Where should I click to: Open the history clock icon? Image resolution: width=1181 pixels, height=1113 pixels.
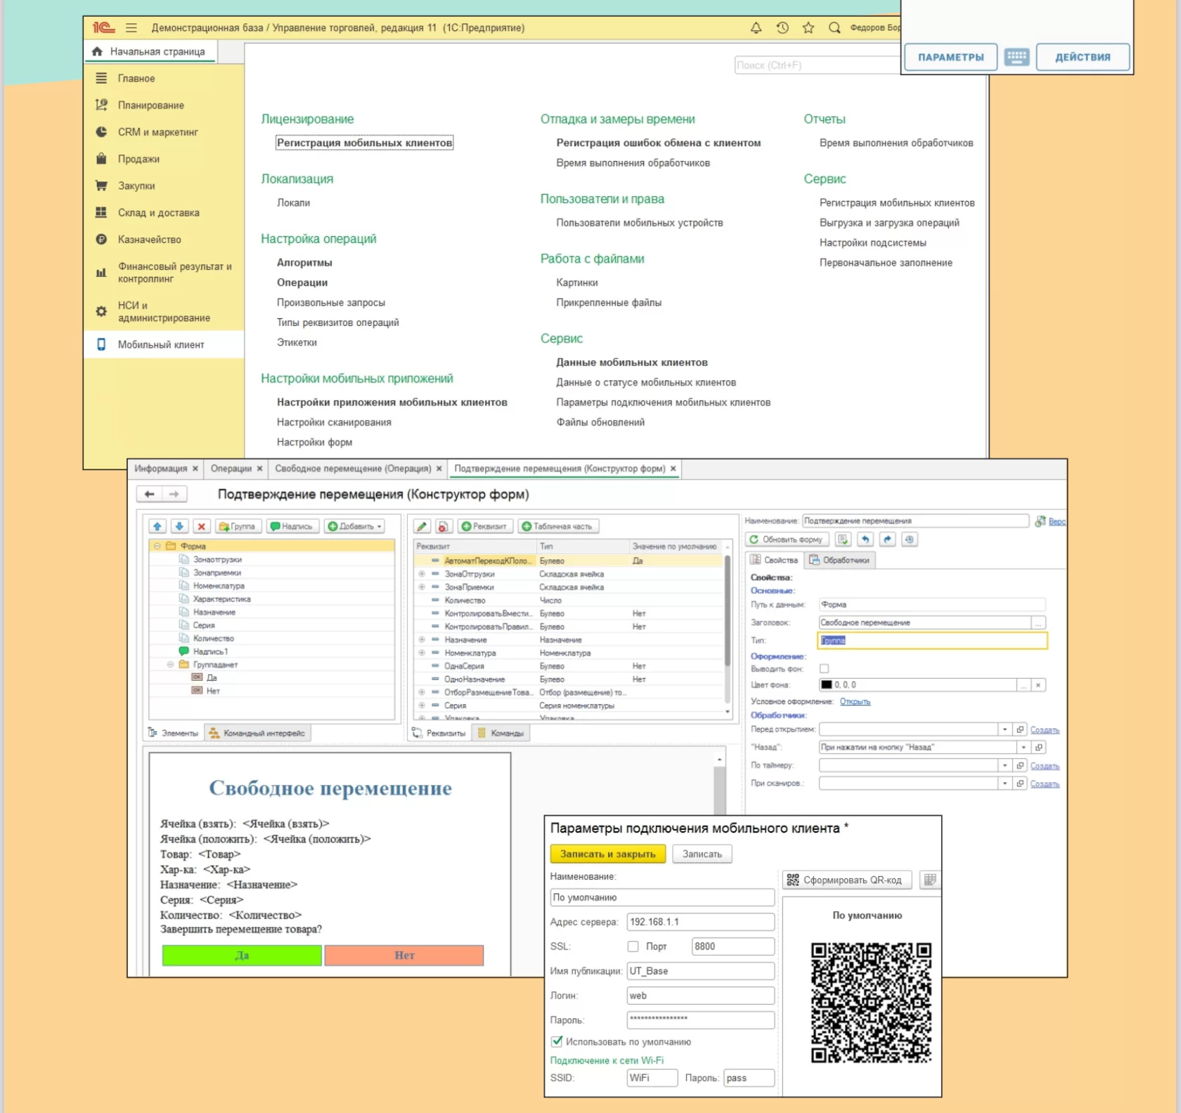782,28
